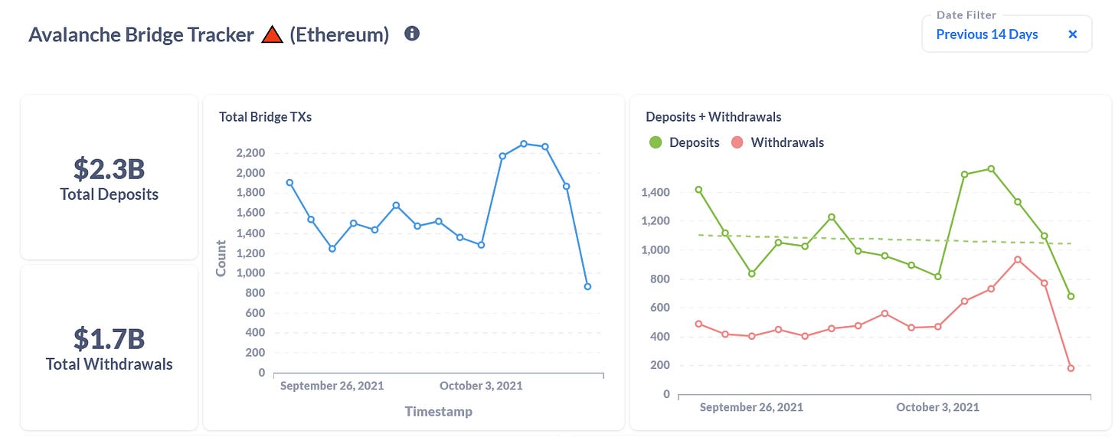
Task: Click the 2,200 y-axis label
Action: coord(249,153)
